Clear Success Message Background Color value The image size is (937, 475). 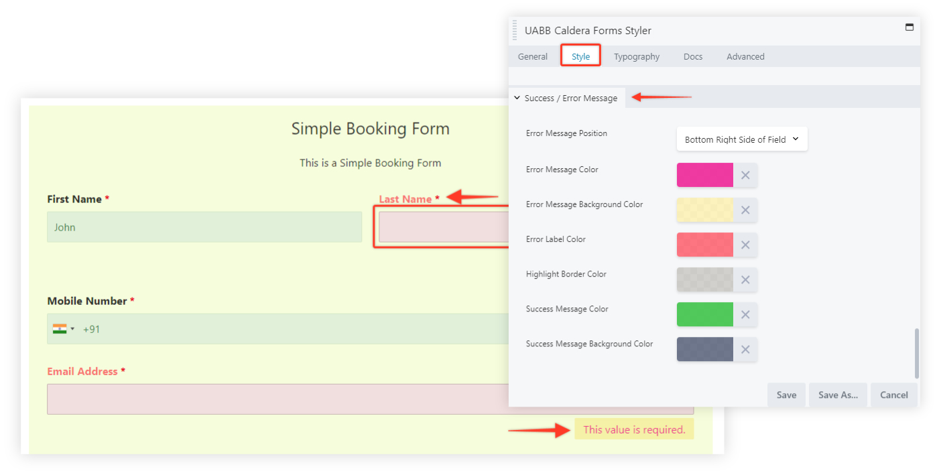[745, 349]
